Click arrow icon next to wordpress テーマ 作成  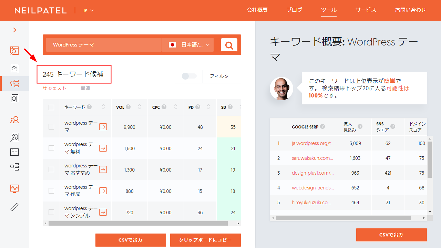(x=103, y=191)
